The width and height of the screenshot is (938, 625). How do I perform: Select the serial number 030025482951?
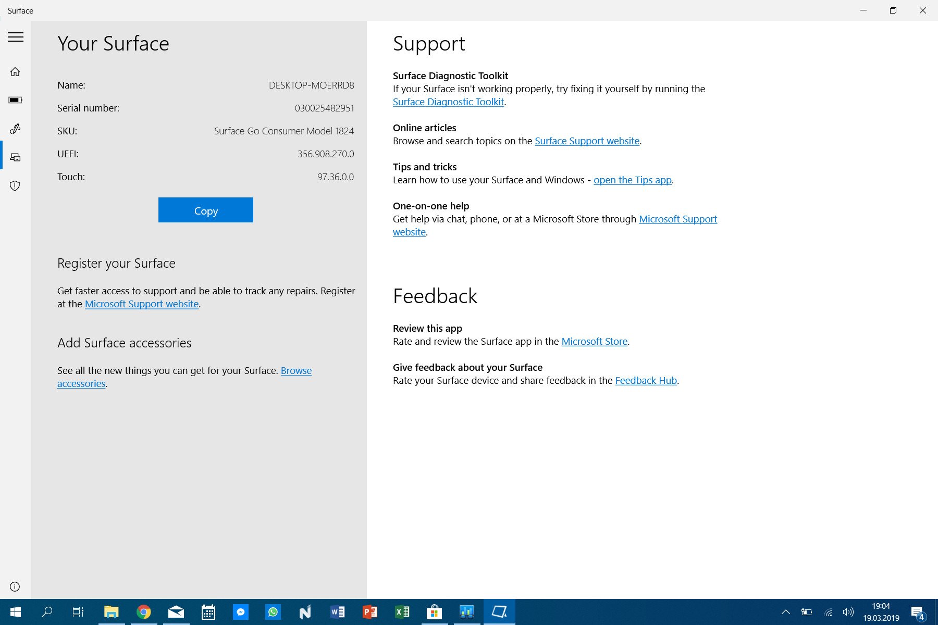324,108
